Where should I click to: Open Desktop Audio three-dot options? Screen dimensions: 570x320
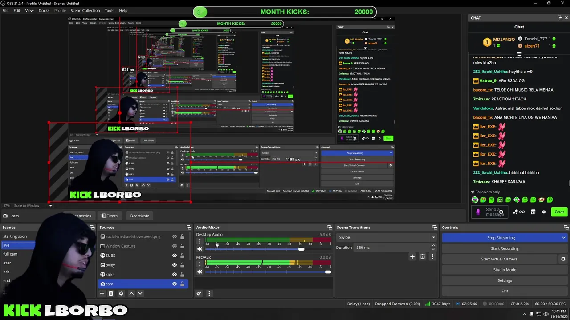pyautogui.click(x=199, y=241)
